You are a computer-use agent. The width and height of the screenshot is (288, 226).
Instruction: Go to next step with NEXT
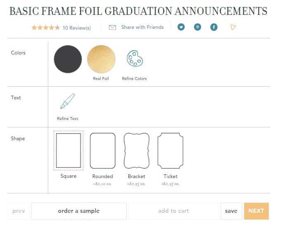click(256, 211)
